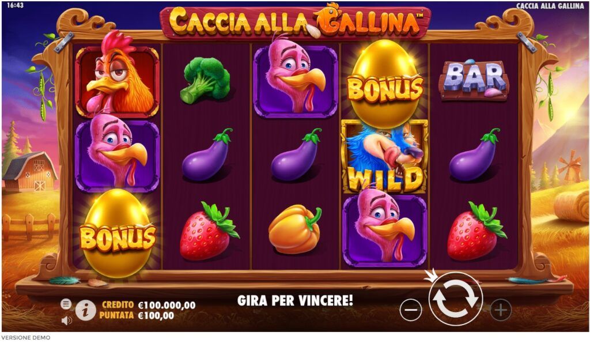Viewport: 590px width, 343px height.
Task: Click the eggplant on the third reel
Action: point(296,154)
